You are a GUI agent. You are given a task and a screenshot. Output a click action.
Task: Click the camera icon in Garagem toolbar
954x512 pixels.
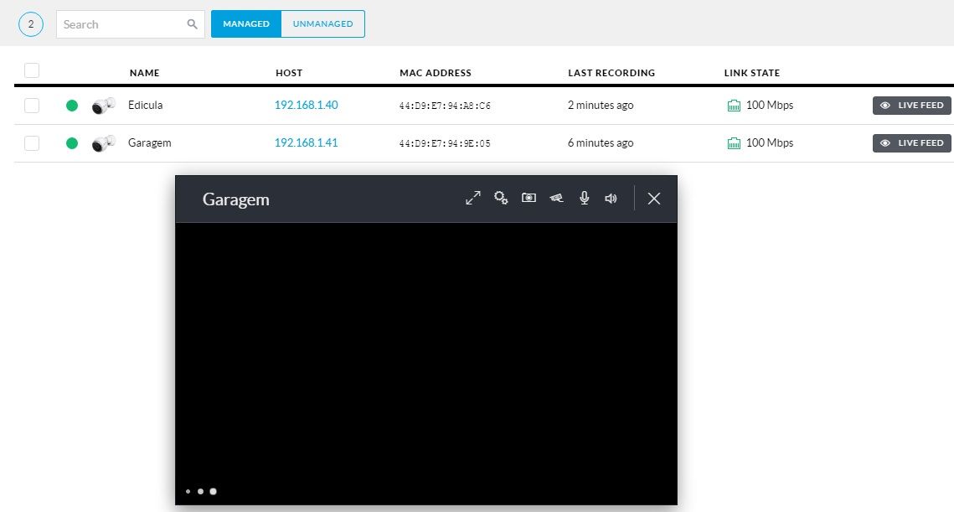tap(556, 198)
